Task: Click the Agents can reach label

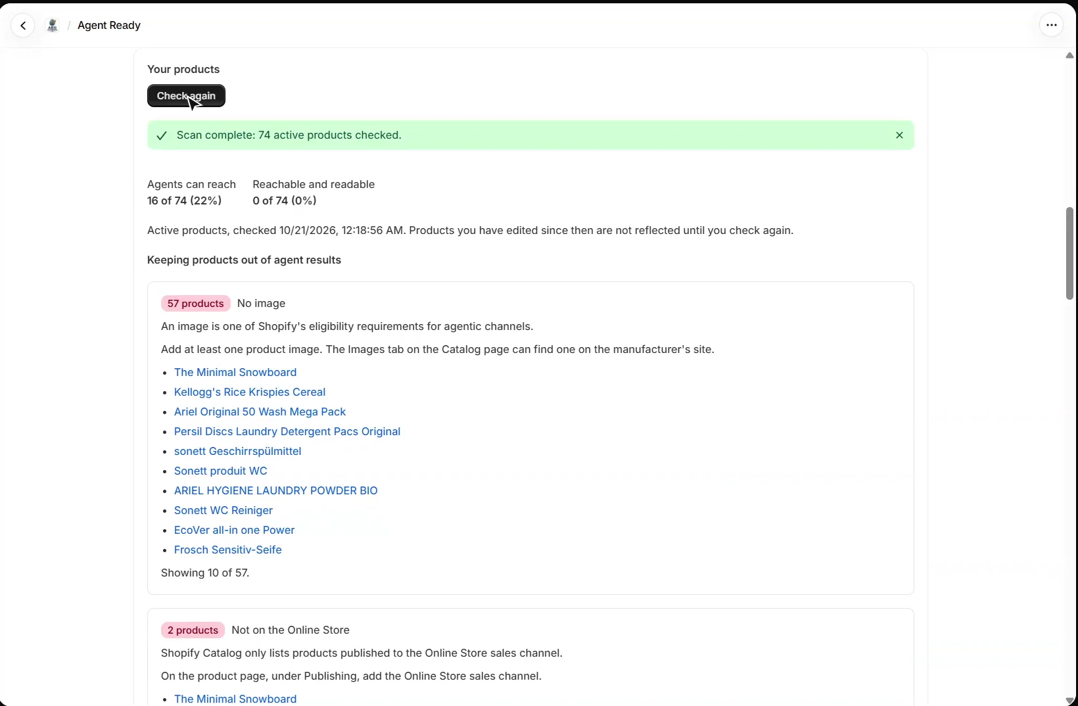Action: [x=191, y=185]
